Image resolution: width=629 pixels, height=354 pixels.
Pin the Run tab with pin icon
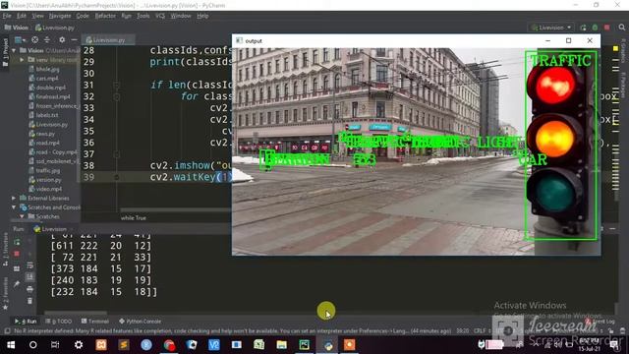pos(17,284)
